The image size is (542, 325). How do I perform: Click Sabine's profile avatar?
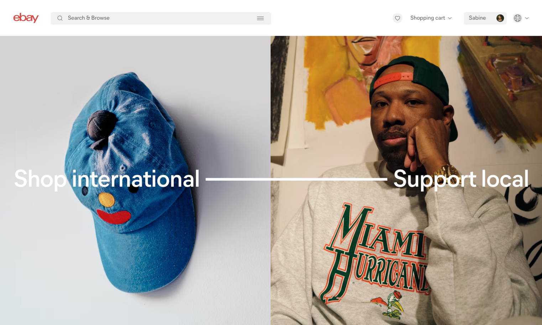(x=500, y=18)
